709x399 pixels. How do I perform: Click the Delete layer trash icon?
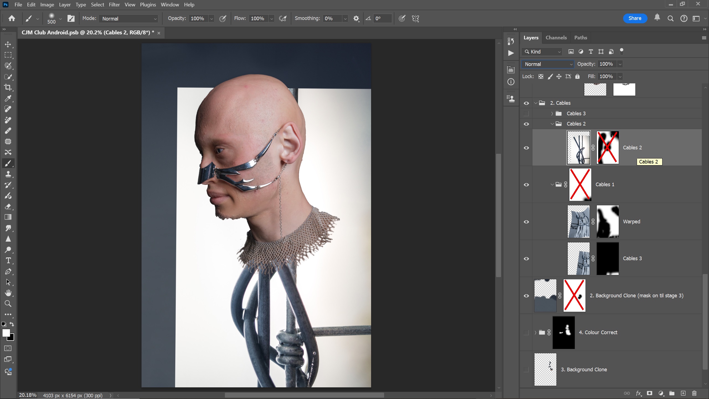coord(694,393)
